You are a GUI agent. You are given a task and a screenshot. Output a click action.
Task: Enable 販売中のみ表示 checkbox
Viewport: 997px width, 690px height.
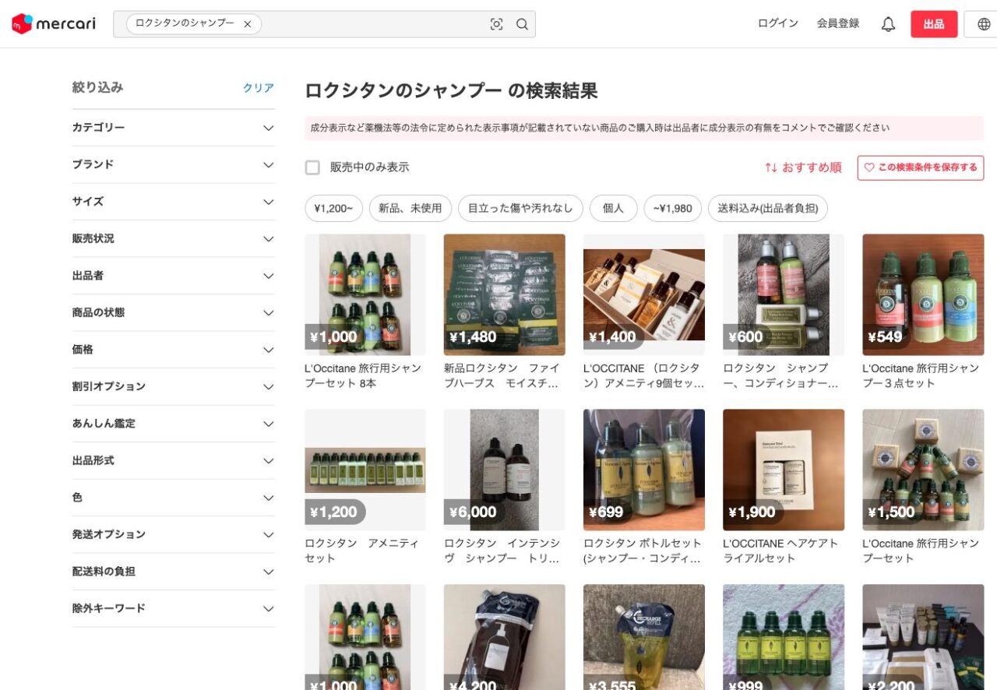click(x=312, y=167)
